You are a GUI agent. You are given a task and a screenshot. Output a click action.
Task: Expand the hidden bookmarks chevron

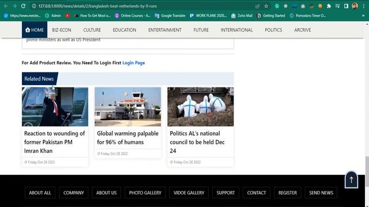[x=363, y=16]
